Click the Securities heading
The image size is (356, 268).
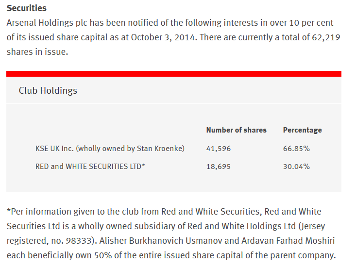27,8
